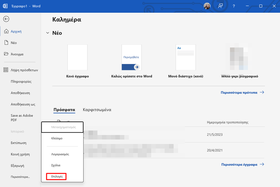Image resolution: width=280 pixels, height=187 pixels.
Task: Choose Αποθήκευση in the sidebar
Action: (21, 93)
